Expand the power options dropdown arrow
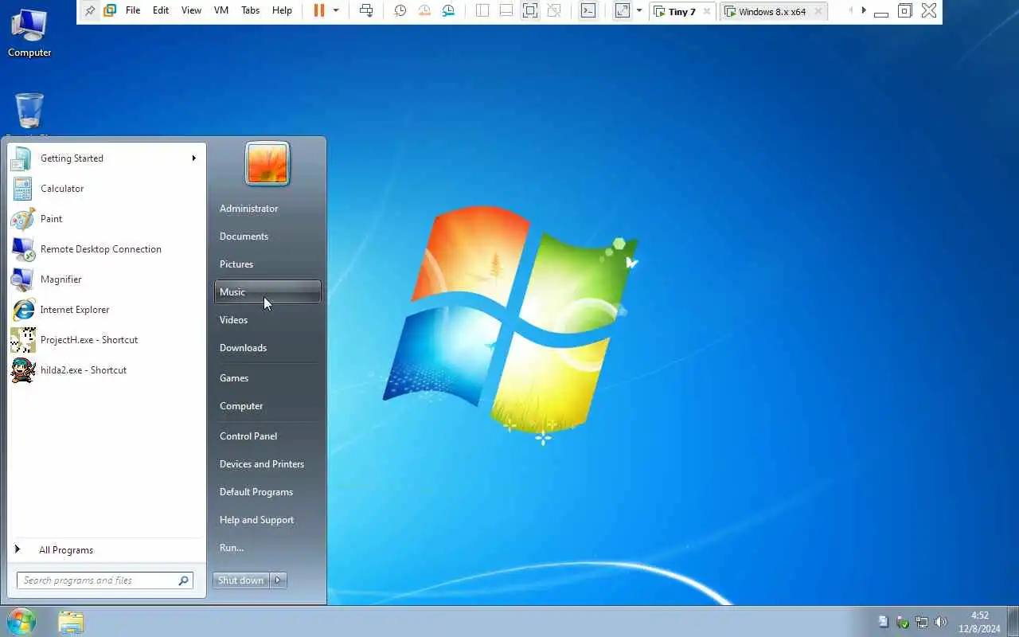 336,10
